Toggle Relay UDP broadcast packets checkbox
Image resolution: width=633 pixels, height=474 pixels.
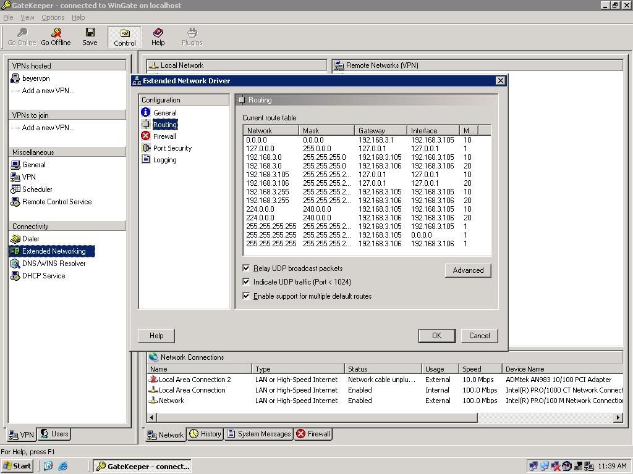point(246,268)
